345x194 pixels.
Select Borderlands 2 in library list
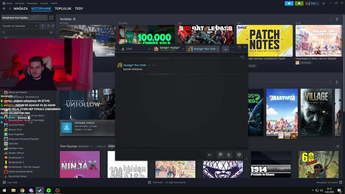pyautogui.click(x=16, y=158)
